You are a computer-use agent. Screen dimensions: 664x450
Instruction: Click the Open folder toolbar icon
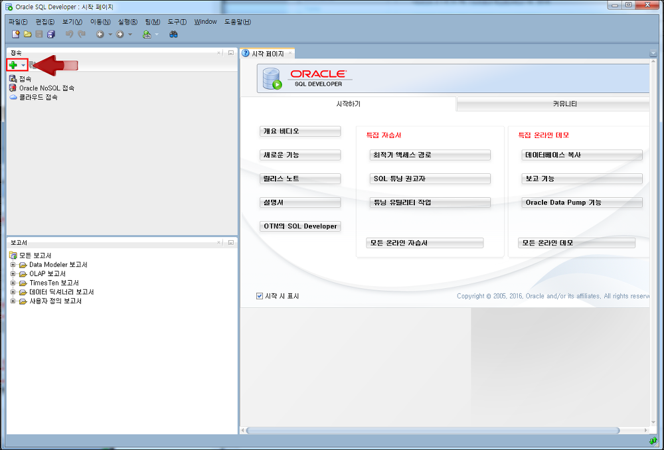(27, 35)
